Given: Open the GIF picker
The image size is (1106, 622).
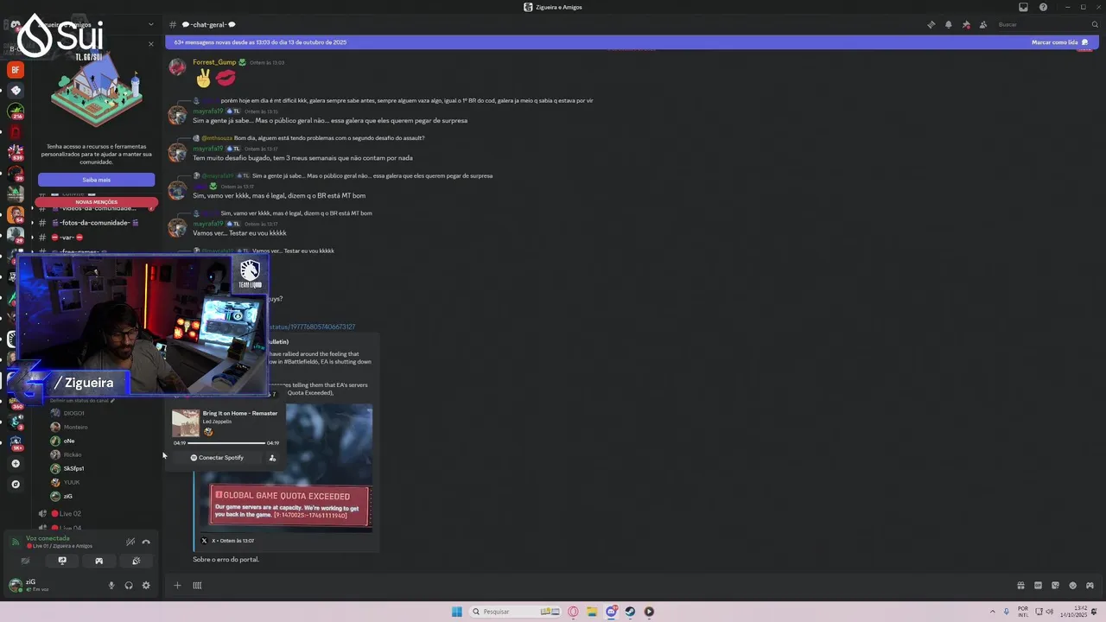Looking at the screenshot, I should [1038, 585].
